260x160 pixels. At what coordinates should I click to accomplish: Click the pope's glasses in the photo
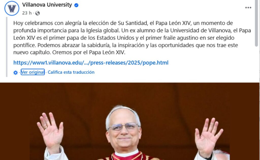[124, 127]
